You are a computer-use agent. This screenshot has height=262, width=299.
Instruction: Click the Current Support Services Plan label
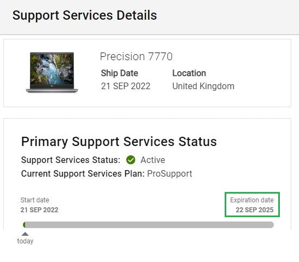pyautogui.click(x=83, y=173)
